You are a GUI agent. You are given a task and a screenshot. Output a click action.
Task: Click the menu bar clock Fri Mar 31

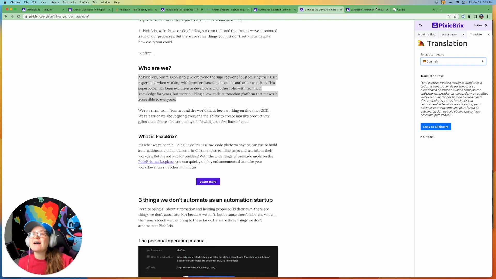[x=481, y=2]
